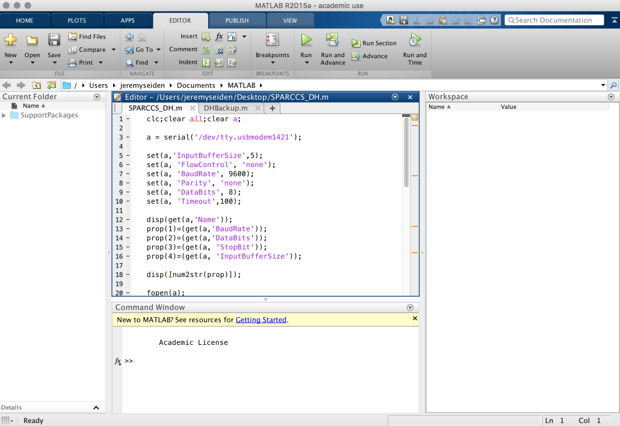
Task: Click the Run Section button
Action: pos(374,43)
